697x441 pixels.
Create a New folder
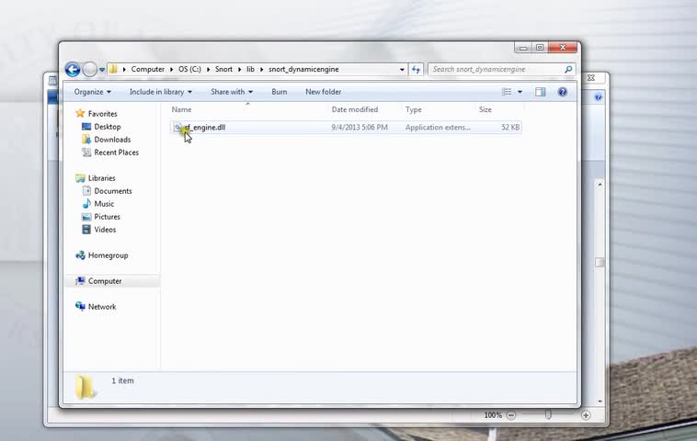pos(323,92)
